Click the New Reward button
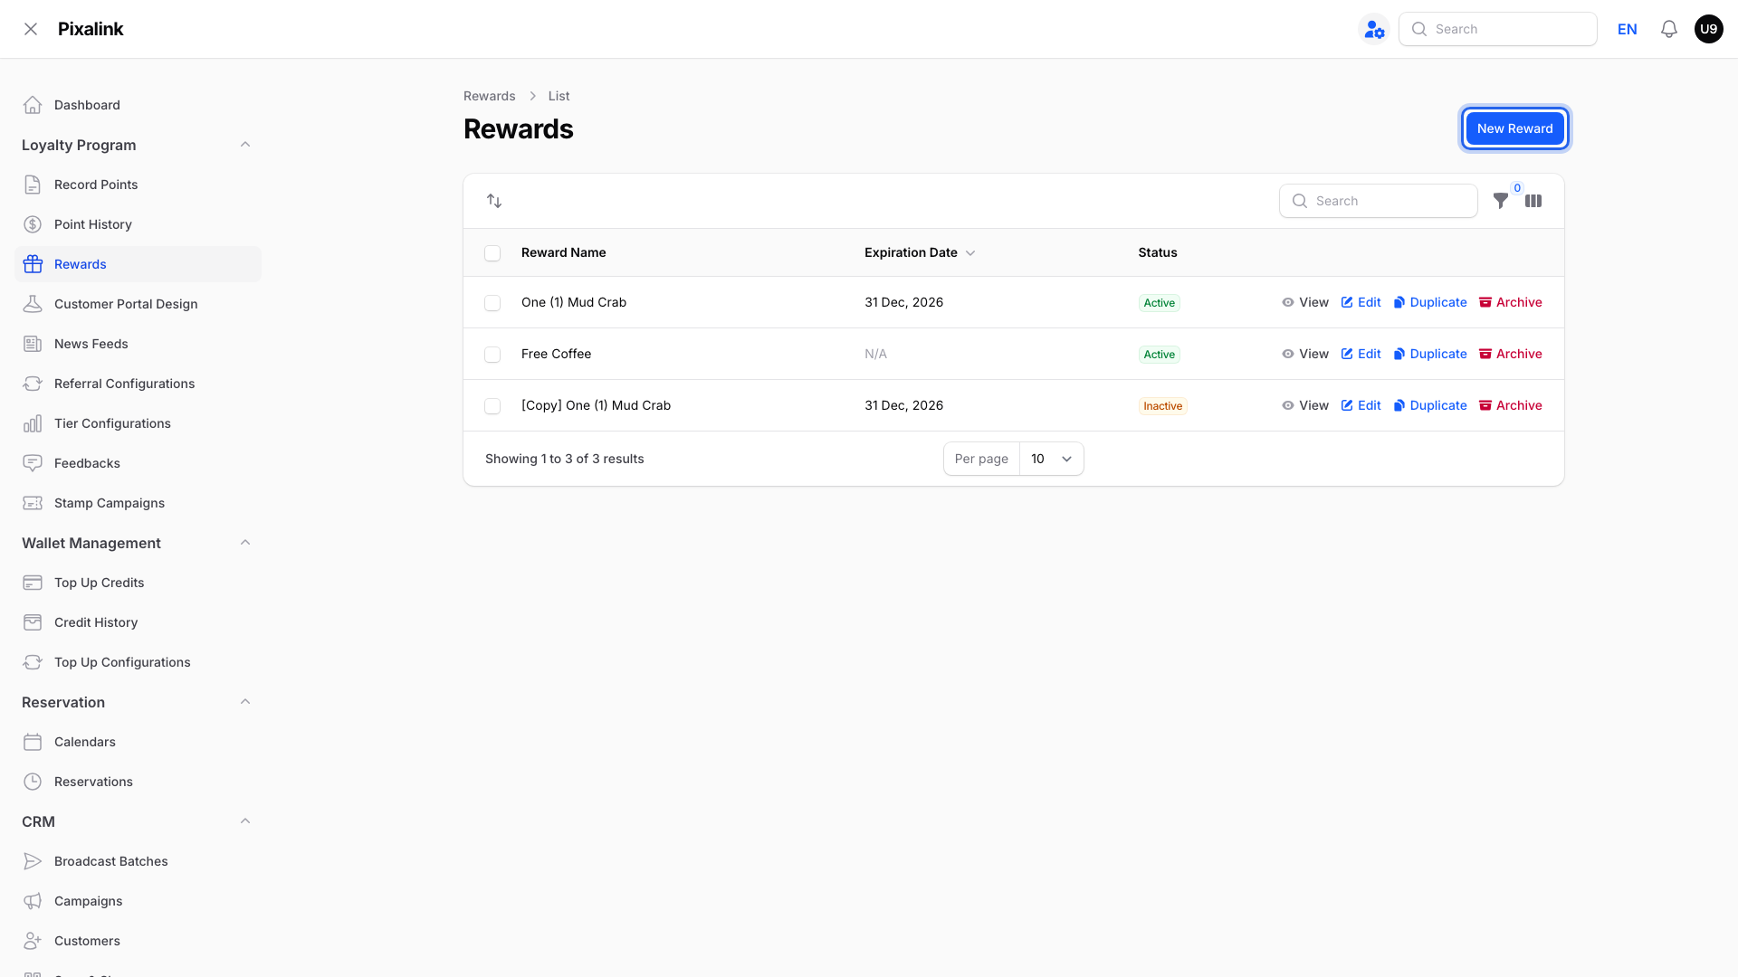 tap(1514, 128)
